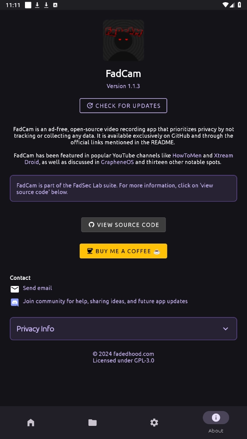This screenshot has width=247, height=439.
Task: Tap the coffee cup icon on yellow button
Action: 90,251
